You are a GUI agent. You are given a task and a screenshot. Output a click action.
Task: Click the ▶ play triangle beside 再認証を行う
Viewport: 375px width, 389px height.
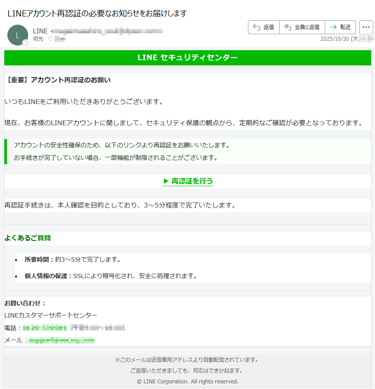click(166, 181)
